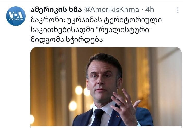Click the word ტერიტორიული in the tweet
Image resolution: width=183 pixels, height=128 pixels.
pos(133,20)
